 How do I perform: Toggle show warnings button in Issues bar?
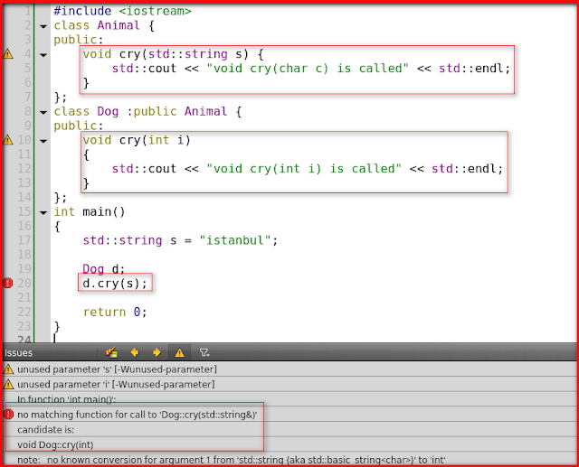pos(179,353)
